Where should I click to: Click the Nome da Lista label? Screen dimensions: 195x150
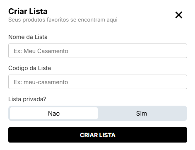pos(28,37)
